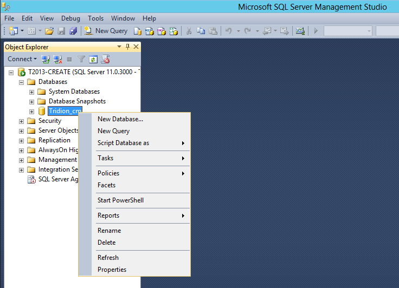The width and height of the screenshot is (399, 288).
Task: Select New Database... in context menu
Action: (x=120, y=119)
